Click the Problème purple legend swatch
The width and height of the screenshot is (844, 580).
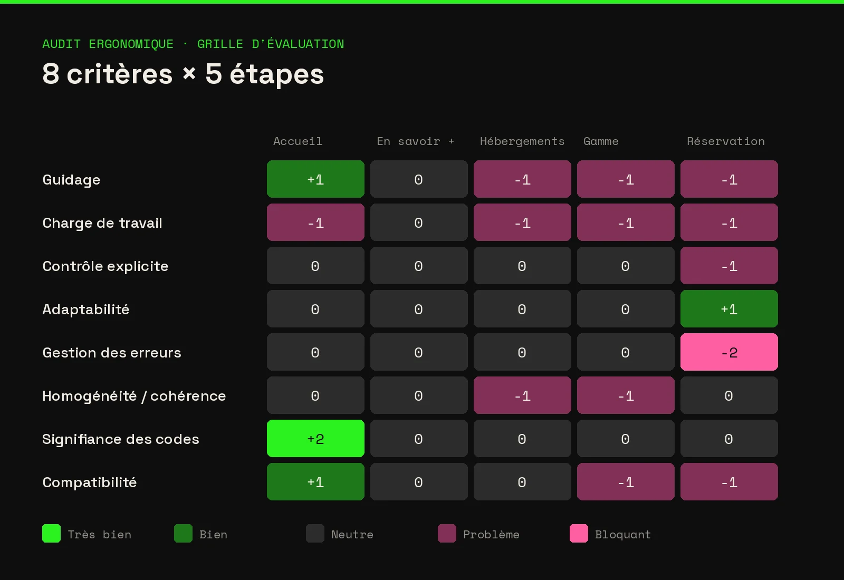click(x=447, y=534)
